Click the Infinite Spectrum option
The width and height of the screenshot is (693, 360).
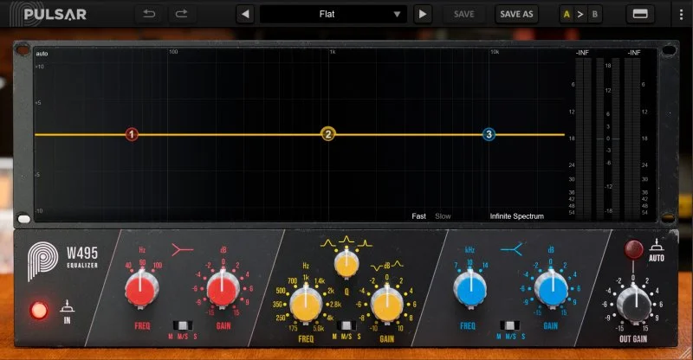516,216
